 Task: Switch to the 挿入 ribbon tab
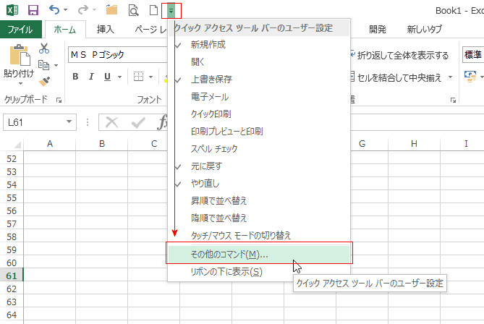coord(105,30)
